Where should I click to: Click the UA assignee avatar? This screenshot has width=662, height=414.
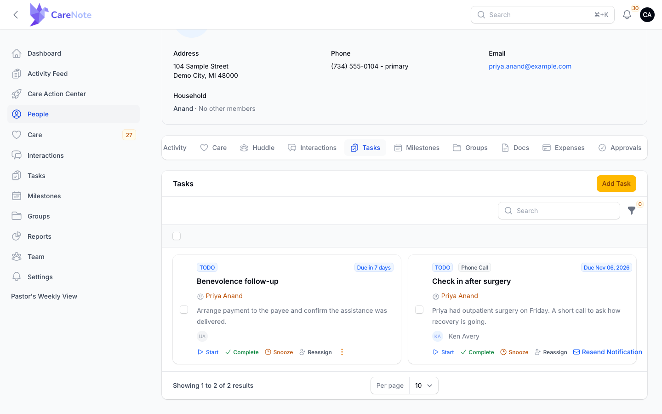click(x=202, y=336)
